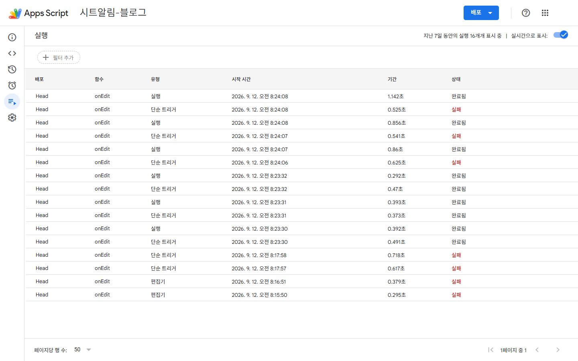Click the 0.86초 duration cell
Viewport: 578px width, 361px height.
point(395,149)
